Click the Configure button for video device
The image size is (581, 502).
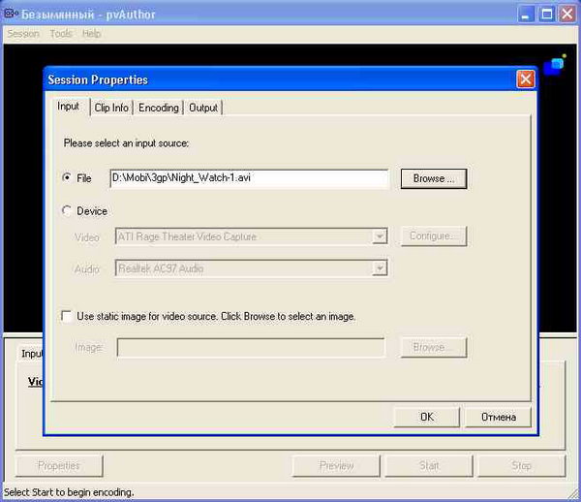434,236
